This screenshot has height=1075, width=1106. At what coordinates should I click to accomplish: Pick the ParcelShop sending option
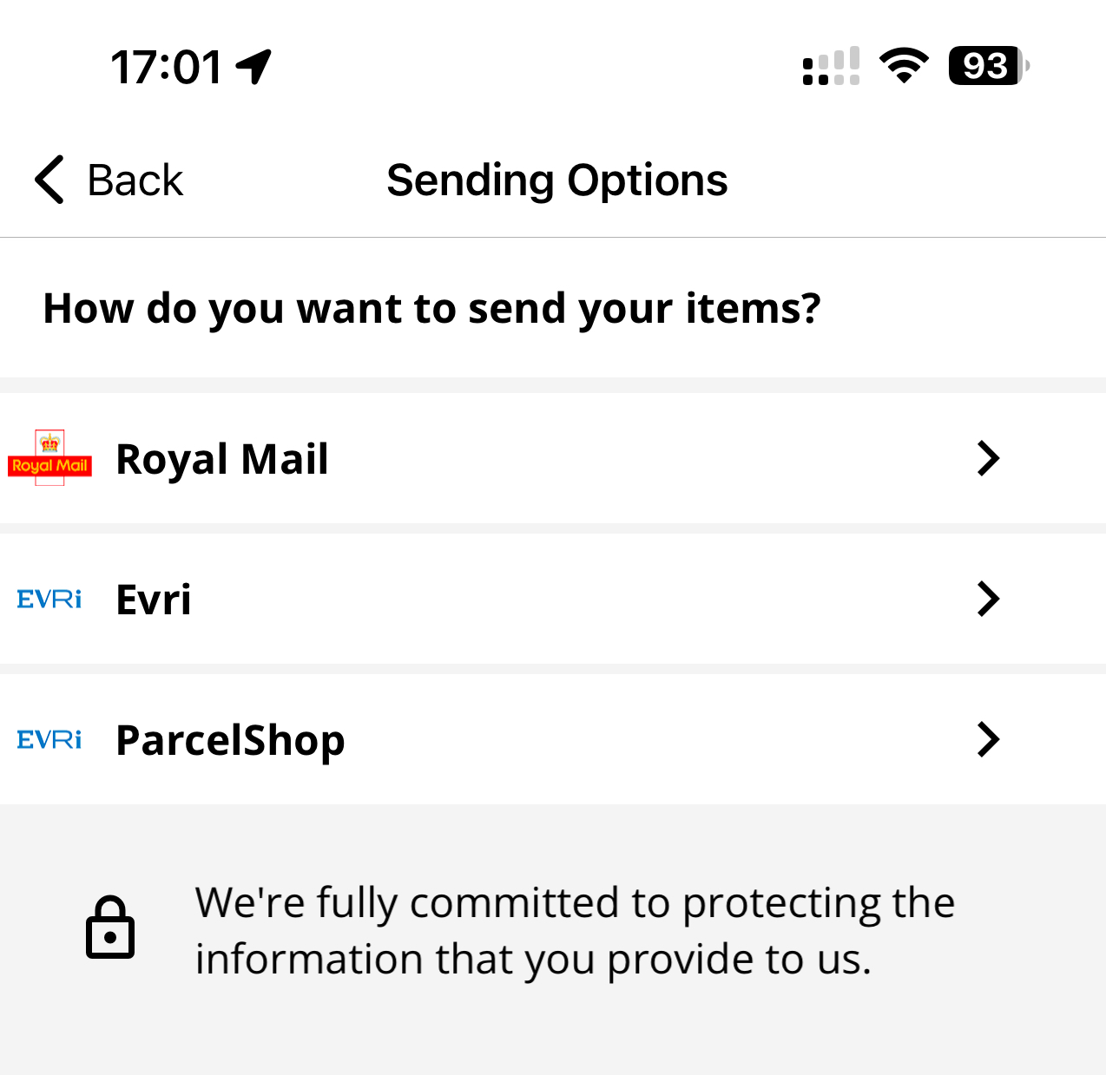coord(231,740)
